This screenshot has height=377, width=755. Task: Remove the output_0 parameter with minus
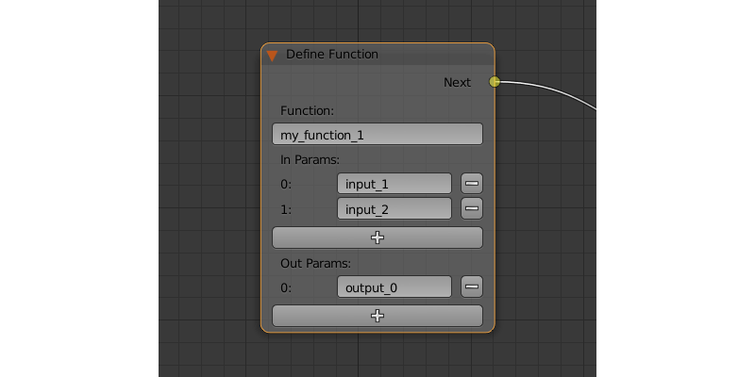point(472,287)
